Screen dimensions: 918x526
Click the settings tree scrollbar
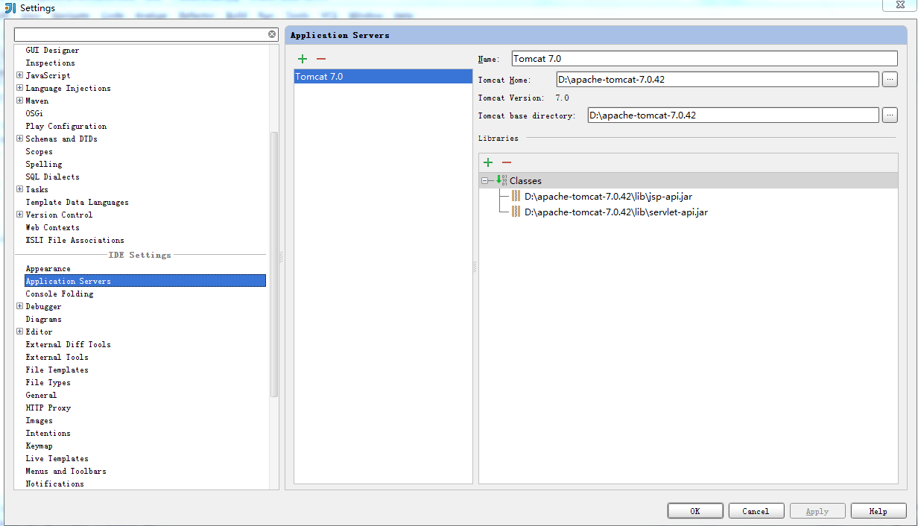point(274,264)
